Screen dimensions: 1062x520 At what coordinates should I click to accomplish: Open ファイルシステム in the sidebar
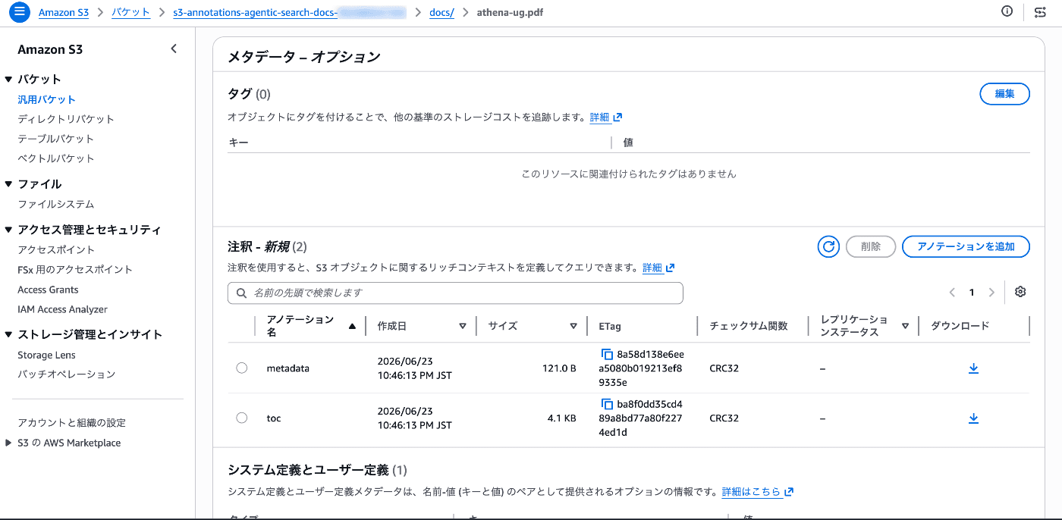[x=56, y=204]
